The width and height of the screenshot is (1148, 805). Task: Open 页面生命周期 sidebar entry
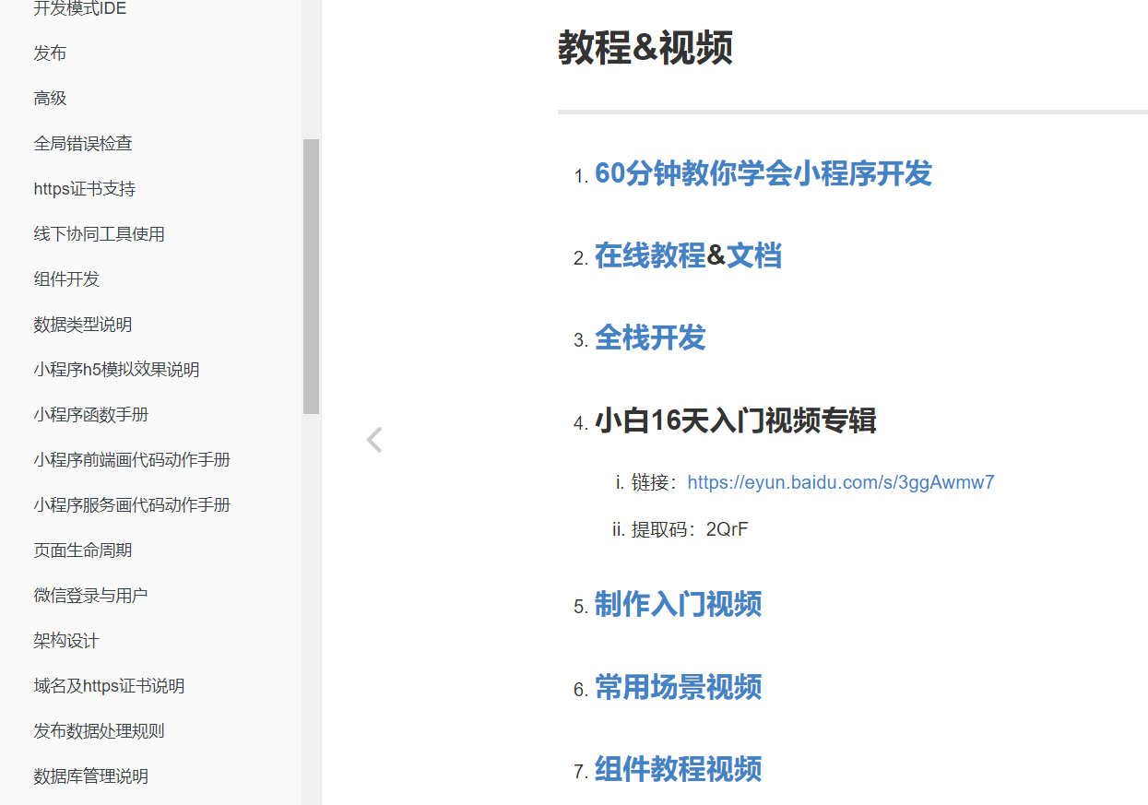pos(83,550)
